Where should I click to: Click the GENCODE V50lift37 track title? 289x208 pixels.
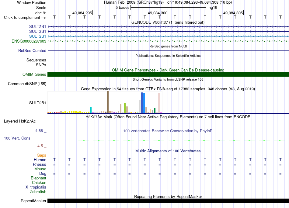tap(168, 22)
